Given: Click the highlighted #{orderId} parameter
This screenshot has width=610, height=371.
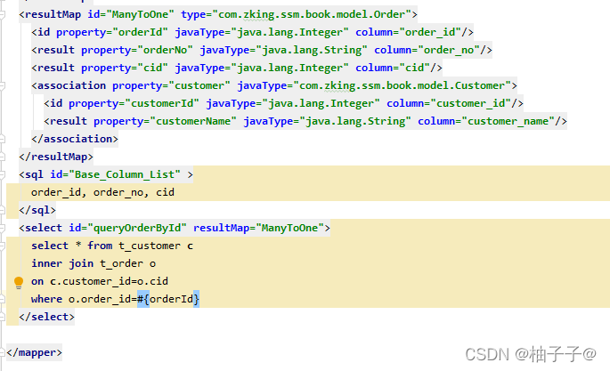Looking at the screenshot, I should (x=168, y=300).
